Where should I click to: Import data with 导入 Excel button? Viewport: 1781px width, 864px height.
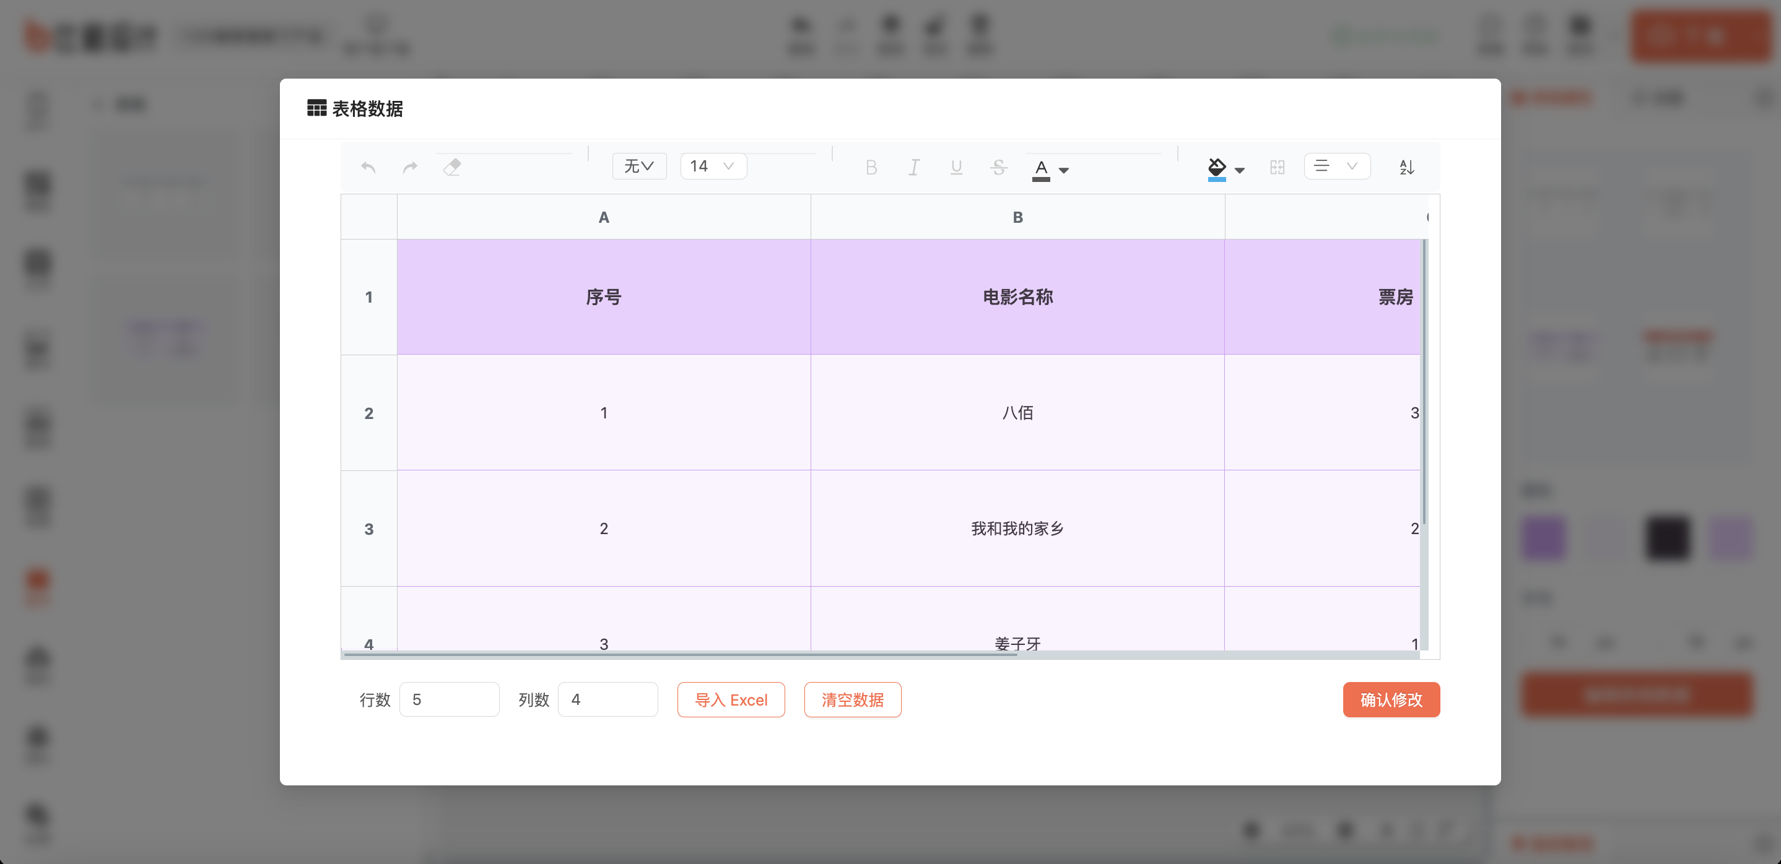(x=731, y=699)
